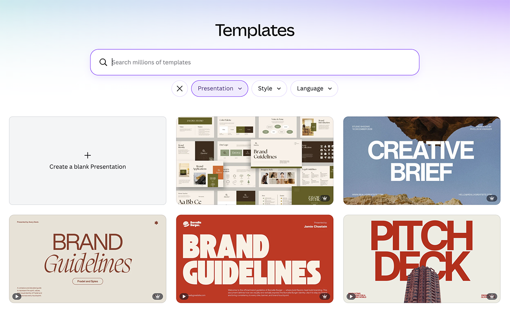Image resolution: width=510 pixels, height=309 pixels.
Task: Click crown icon on Pitch Deck template
Action: [x=492, y=296]
